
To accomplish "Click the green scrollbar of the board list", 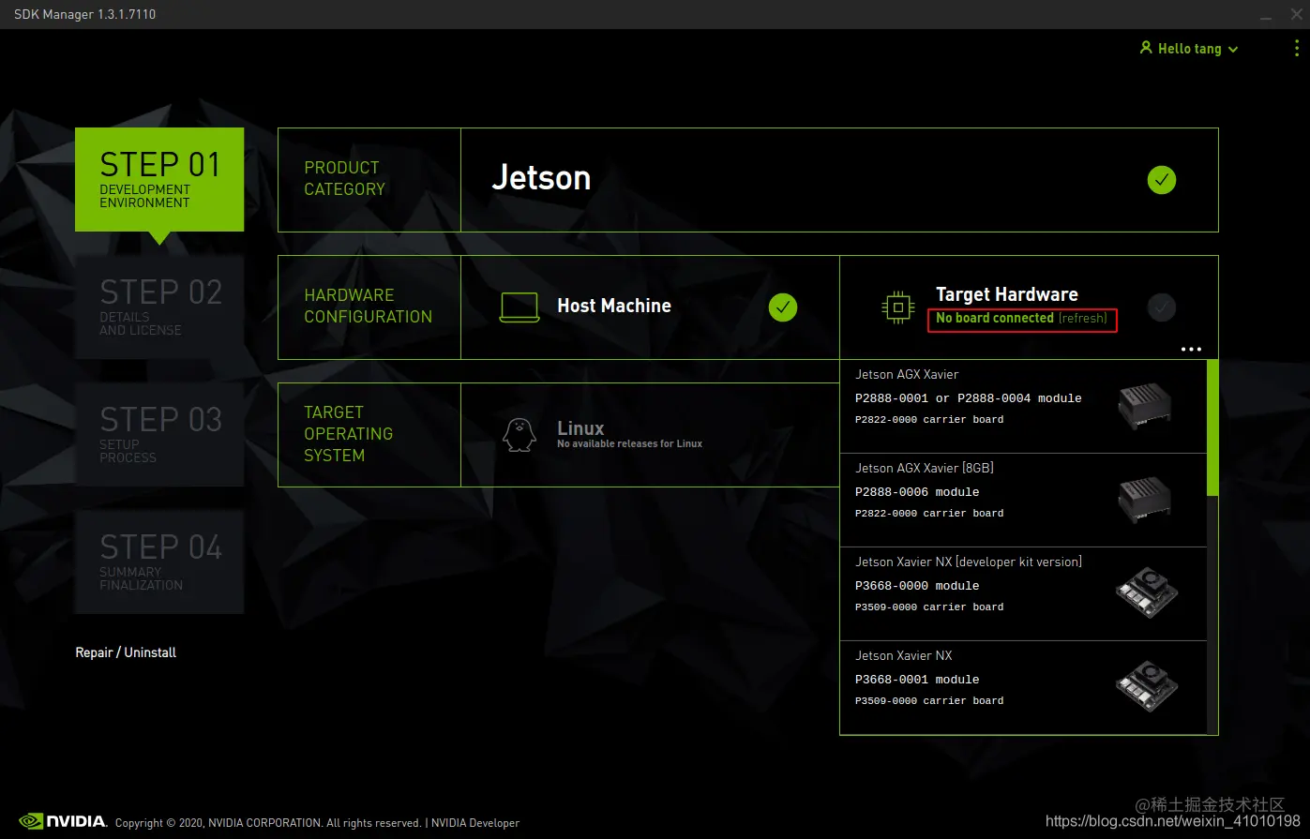I will [1212, 427].
